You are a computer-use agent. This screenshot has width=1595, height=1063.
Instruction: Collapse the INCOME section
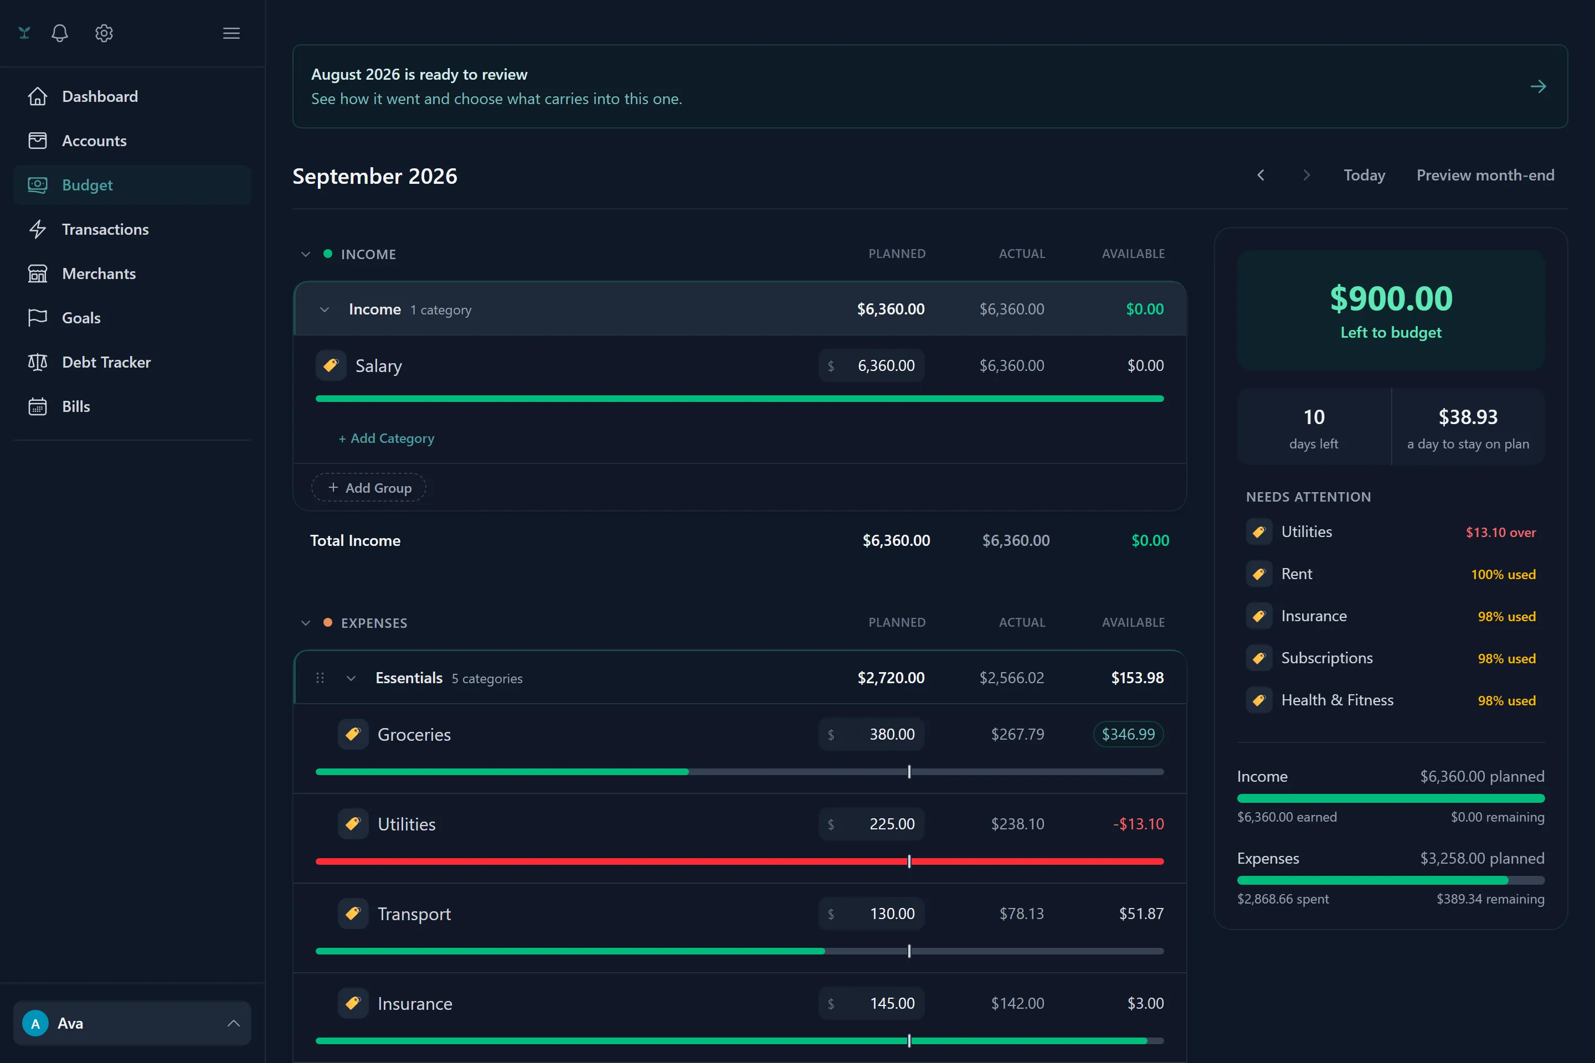(306, 254)
